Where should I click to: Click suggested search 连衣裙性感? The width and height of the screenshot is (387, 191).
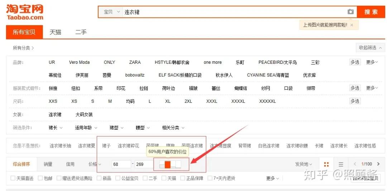[x=365, y=146]
